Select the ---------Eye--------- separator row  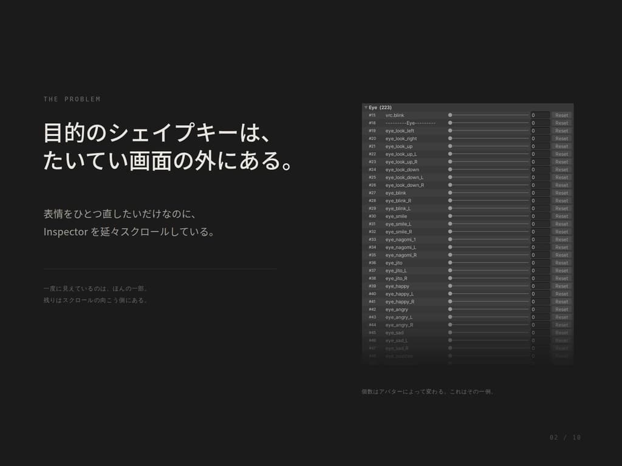pos(410,123)
